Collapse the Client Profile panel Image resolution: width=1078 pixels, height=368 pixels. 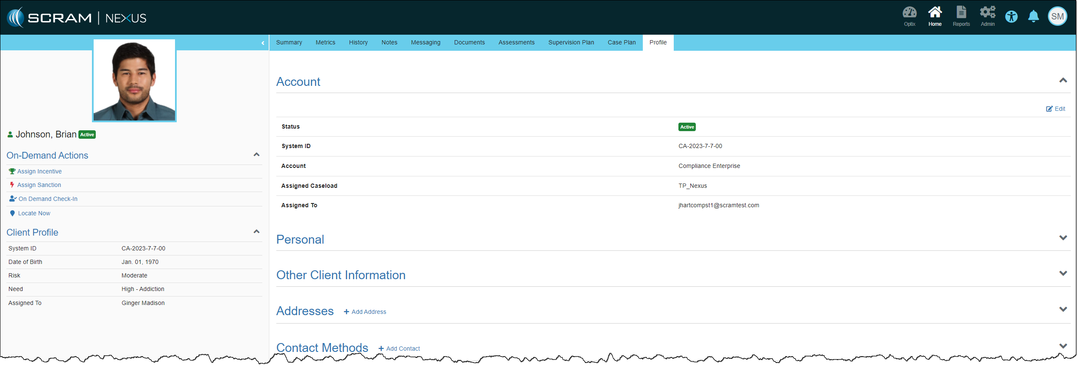[256, 232]
